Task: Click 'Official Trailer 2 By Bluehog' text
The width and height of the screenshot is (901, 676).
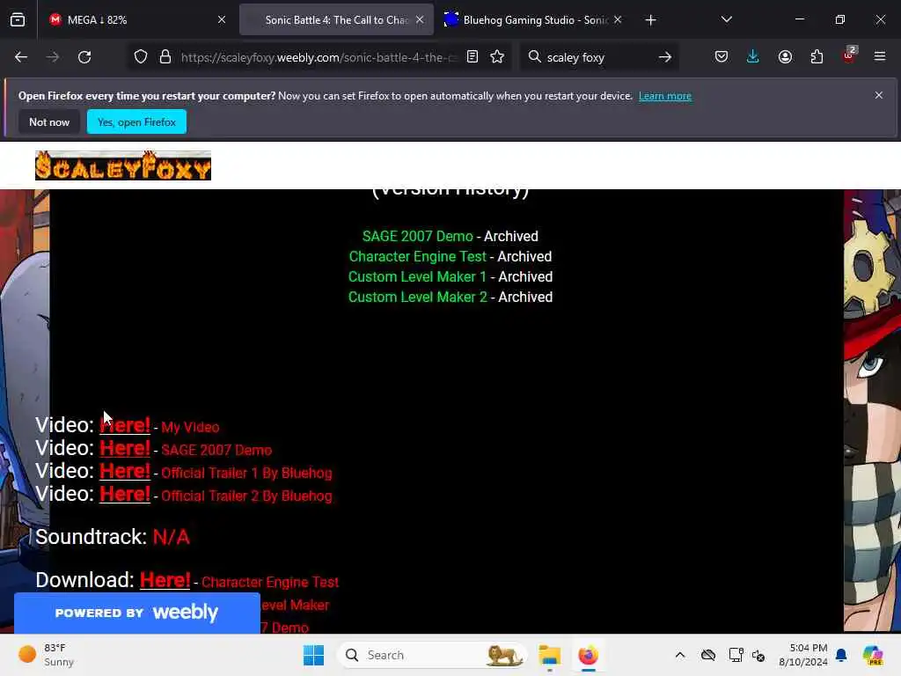Action: click(246, 496)
